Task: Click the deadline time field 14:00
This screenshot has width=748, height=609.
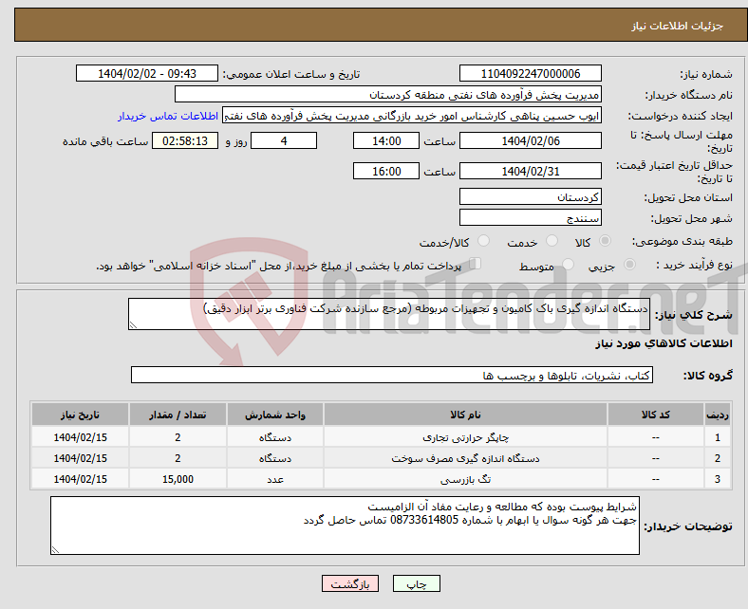Action: coord(386,140)
